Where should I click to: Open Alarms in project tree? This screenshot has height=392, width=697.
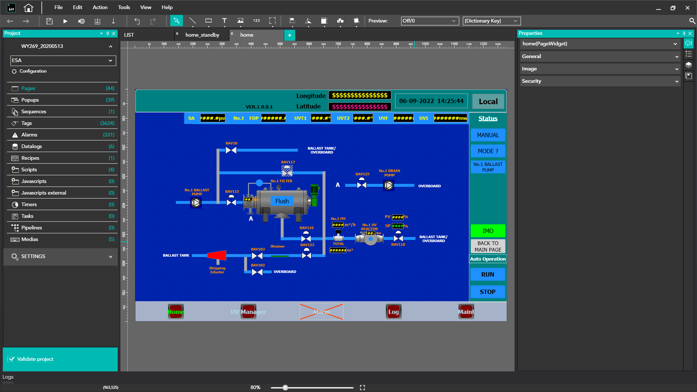(29, 135)
